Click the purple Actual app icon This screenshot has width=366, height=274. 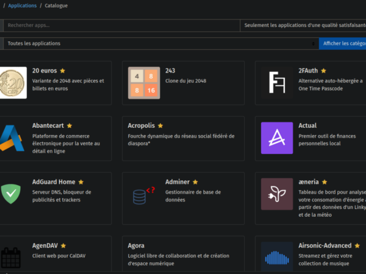[x=276, y=138]
